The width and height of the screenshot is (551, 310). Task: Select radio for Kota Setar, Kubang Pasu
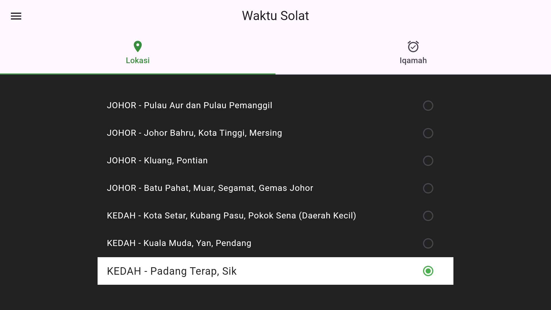pyautogui.click(x=428, y=216)
